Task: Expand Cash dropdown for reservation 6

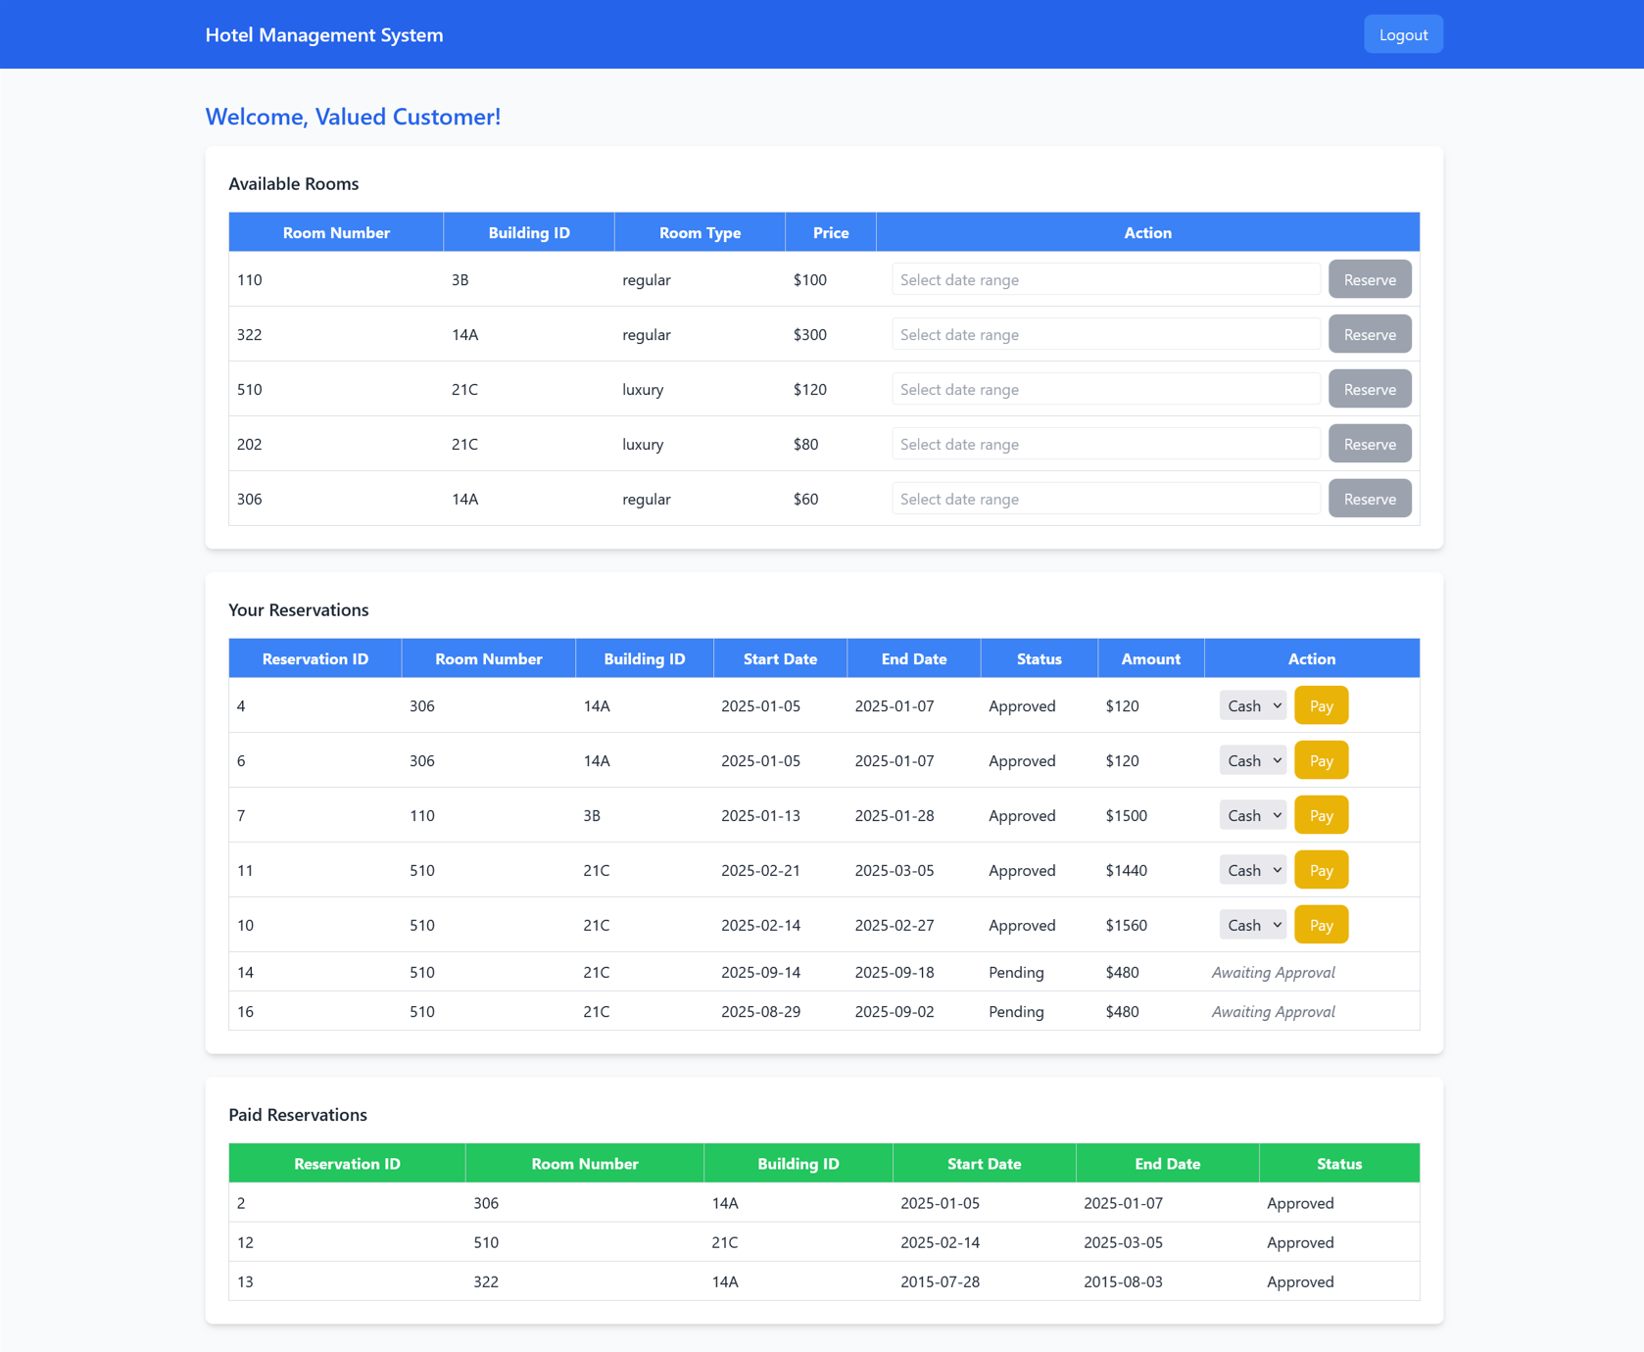Action: pyautogui.click(x=1252, y=760)
